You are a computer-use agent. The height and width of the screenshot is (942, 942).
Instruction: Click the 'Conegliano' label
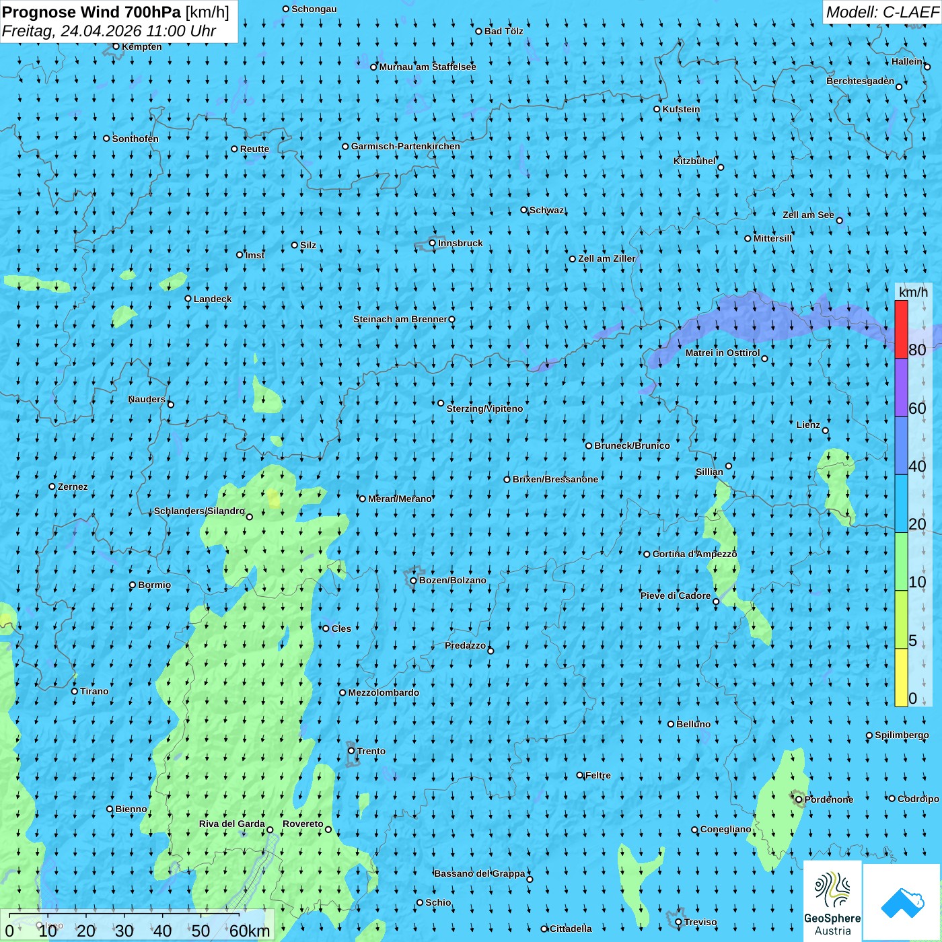pos(726,829)
